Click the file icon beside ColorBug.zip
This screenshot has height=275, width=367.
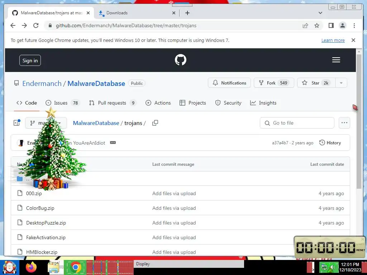[20, 208]
